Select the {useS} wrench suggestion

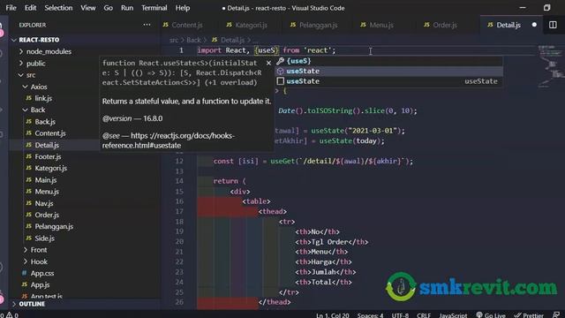coord(388,61)
